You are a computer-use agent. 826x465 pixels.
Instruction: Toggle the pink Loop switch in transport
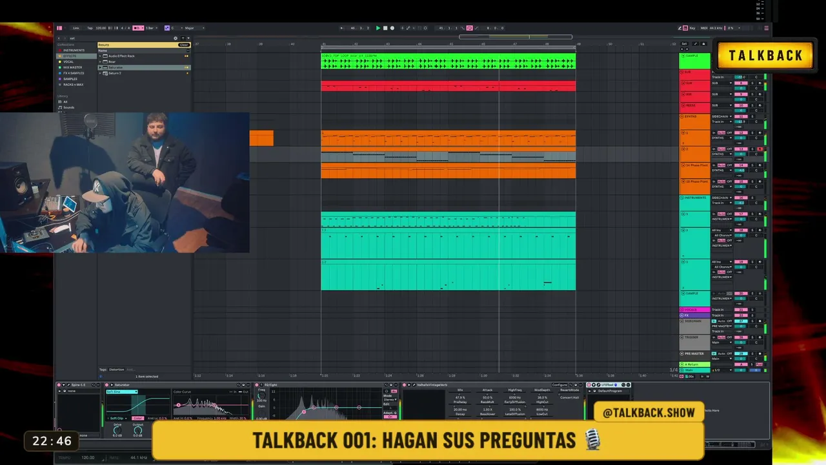click(x=469, y=28)
